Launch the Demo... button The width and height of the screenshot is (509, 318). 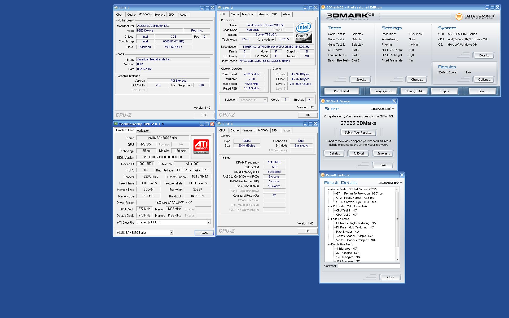pos(483,91)
